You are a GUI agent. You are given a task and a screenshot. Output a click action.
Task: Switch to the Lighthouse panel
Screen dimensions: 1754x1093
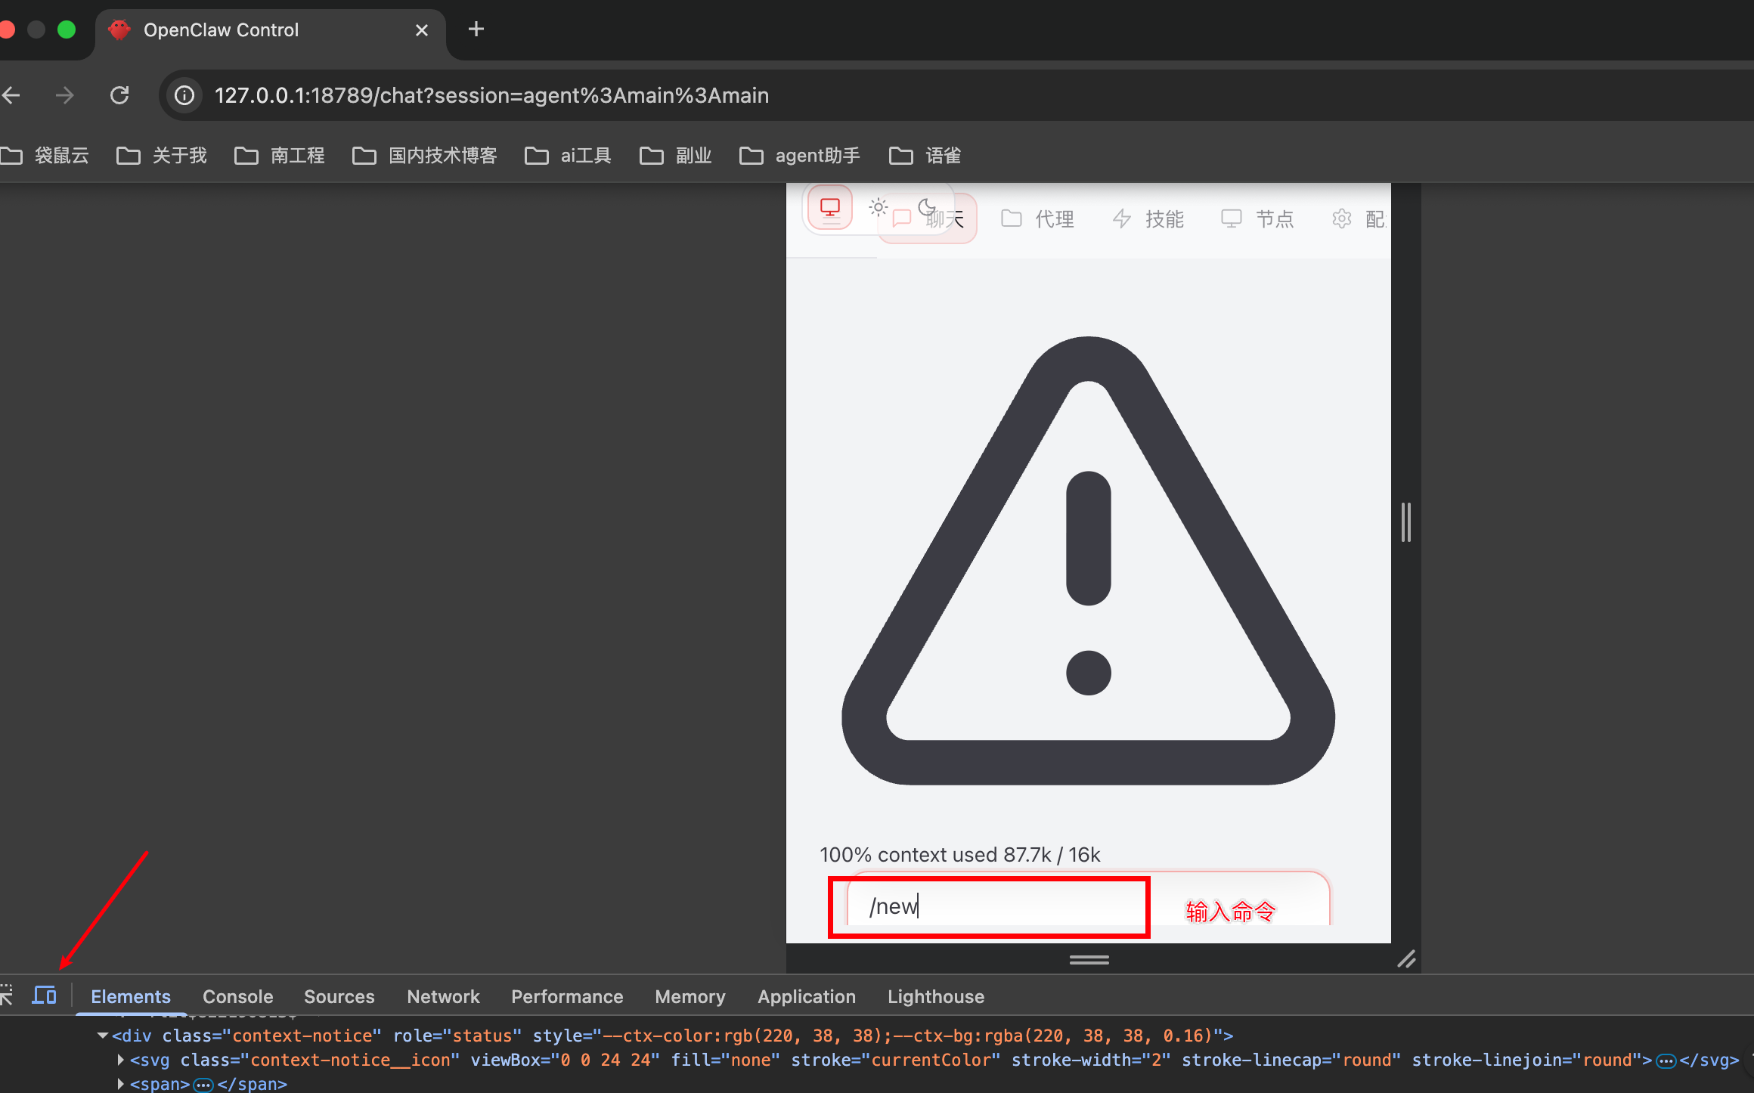pos(936,996)
